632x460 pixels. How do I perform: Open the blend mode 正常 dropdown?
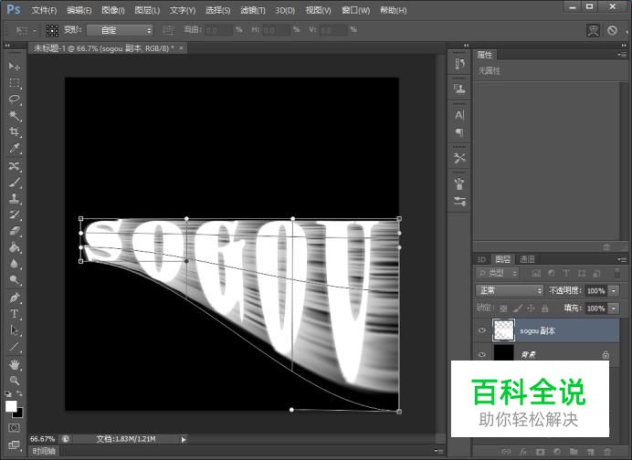[x=510, y=290]
